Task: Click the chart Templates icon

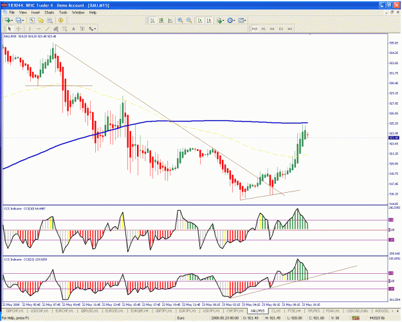Action: (241, 20)
